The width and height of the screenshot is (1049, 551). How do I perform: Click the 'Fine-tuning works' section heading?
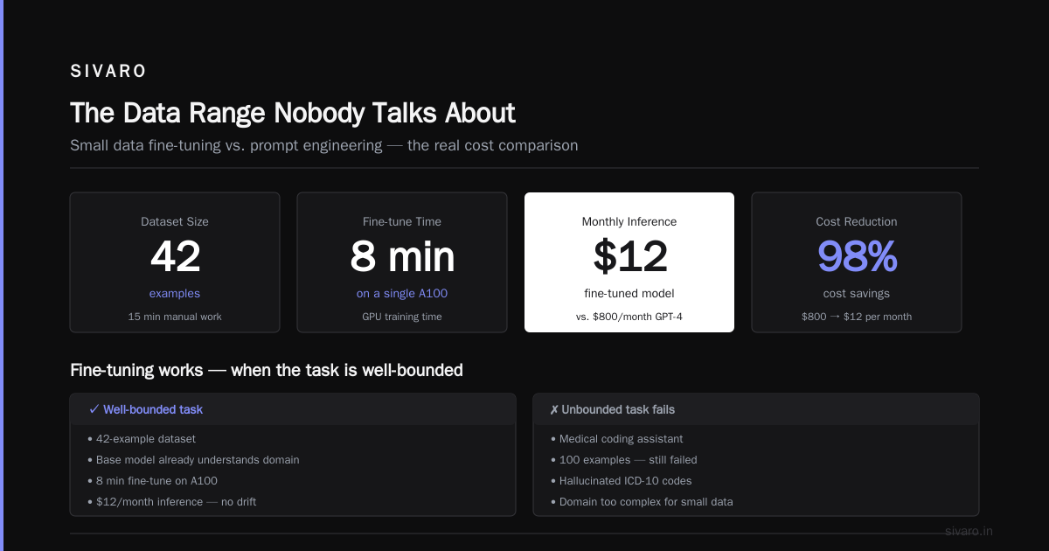pos(267,370)
